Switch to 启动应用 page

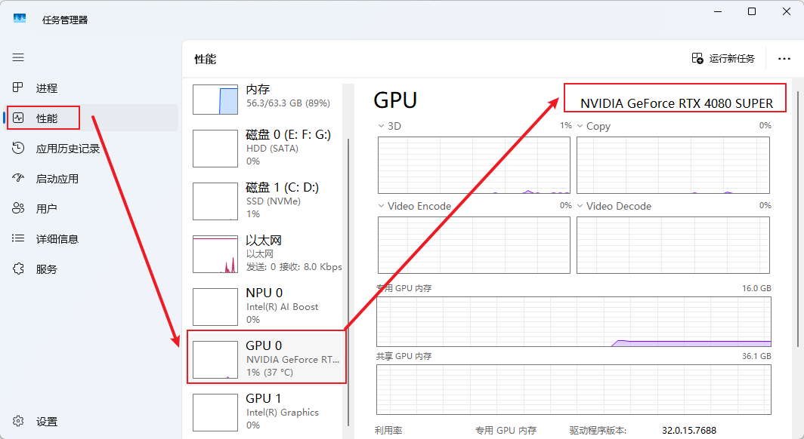click(91, 179)
